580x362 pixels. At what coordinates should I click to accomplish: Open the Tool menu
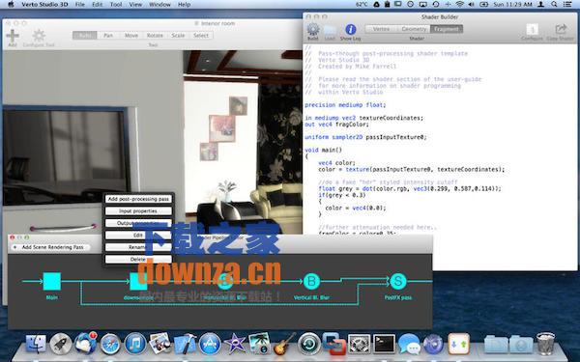pyautogui.click(x=116, y=5)
